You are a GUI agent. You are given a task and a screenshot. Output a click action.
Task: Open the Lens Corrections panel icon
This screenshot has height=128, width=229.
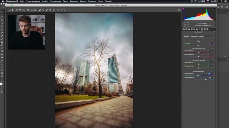pyautogui.click(x=197, y=29)
